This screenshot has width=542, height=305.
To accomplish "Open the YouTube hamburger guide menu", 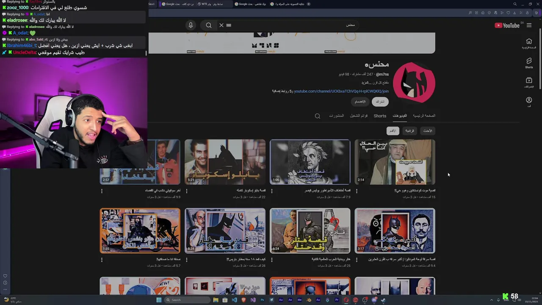I will [529, 25].
